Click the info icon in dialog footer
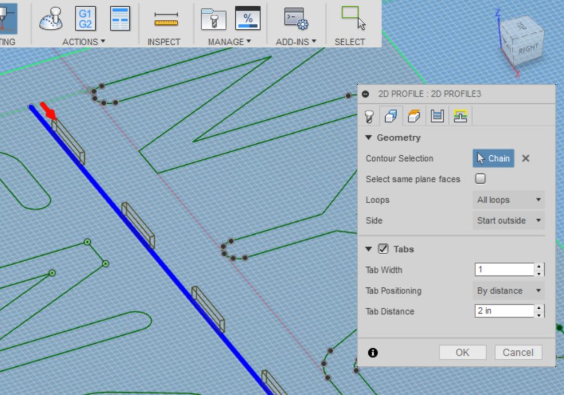The width and height of the screenshot is (564, 395). coord(373,353)
